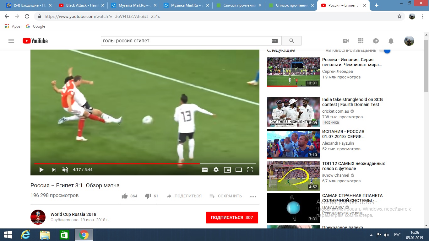
Task: Skip to next video button
Action: (x=54, y=170)
